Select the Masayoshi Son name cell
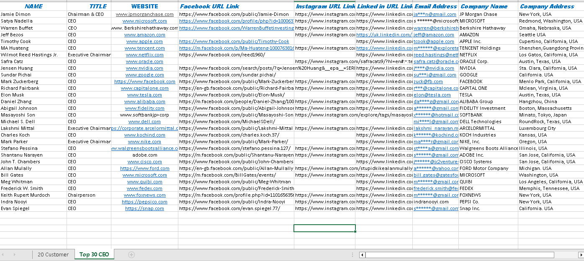Screen dimensions: 584x261 coord(33,115)
